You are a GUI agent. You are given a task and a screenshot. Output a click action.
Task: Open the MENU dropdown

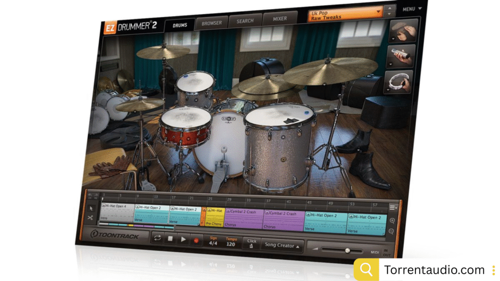[412, 9]
